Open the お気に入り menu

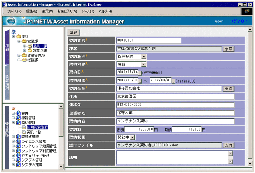[67, 11]
